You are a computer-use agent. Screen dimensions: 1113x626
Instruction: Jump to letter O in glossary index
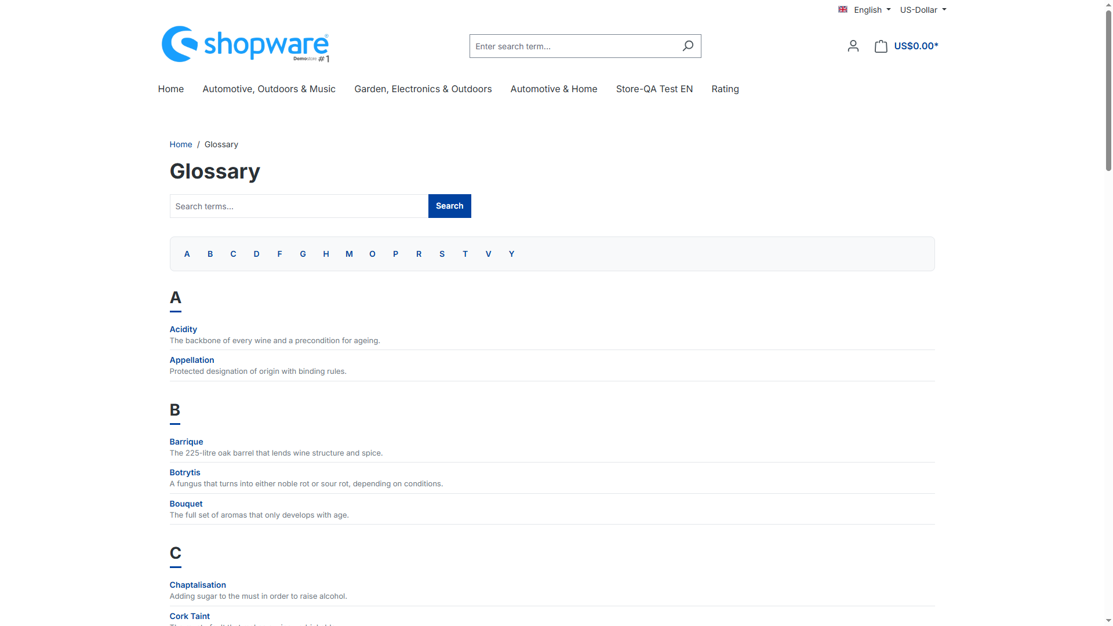click(373, 254)
